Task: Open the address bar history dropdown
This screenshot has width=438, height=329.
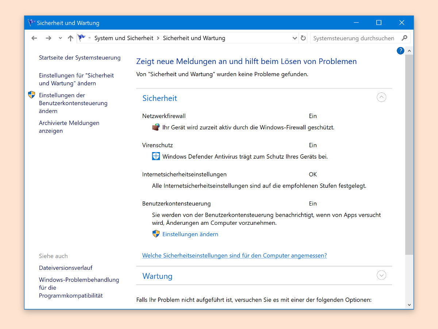Action: [x=295, y=38]
